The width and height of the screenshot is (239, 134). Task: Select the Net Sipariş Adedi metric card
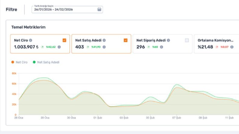tap(162, 44)
